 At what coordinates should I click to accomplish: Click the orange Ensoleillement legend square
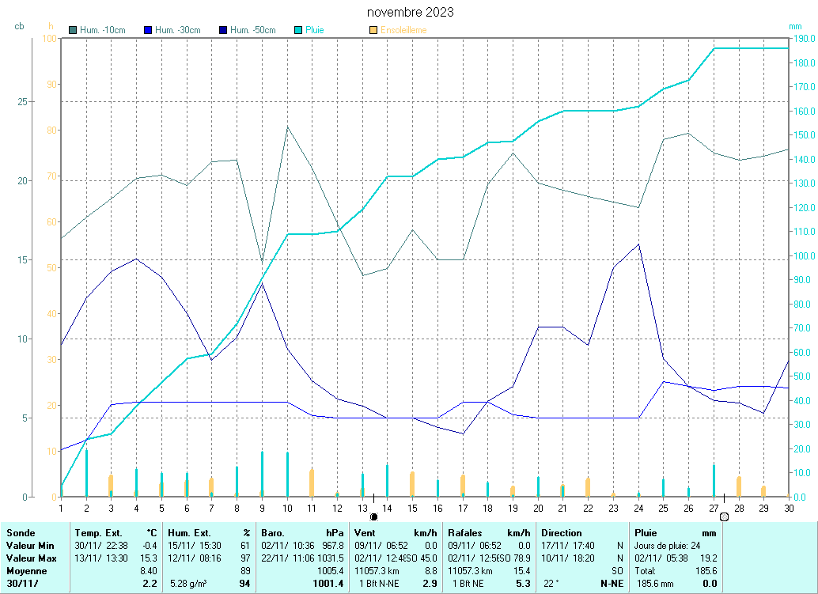point(373,30)
